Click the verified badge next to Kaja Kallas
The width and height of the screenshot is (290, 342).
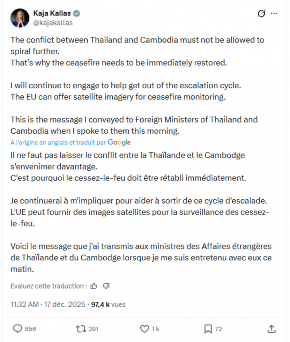tap(76, 13)
